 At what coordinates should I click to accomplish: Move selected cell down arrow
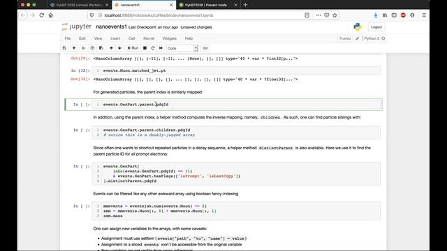[119, 48]
